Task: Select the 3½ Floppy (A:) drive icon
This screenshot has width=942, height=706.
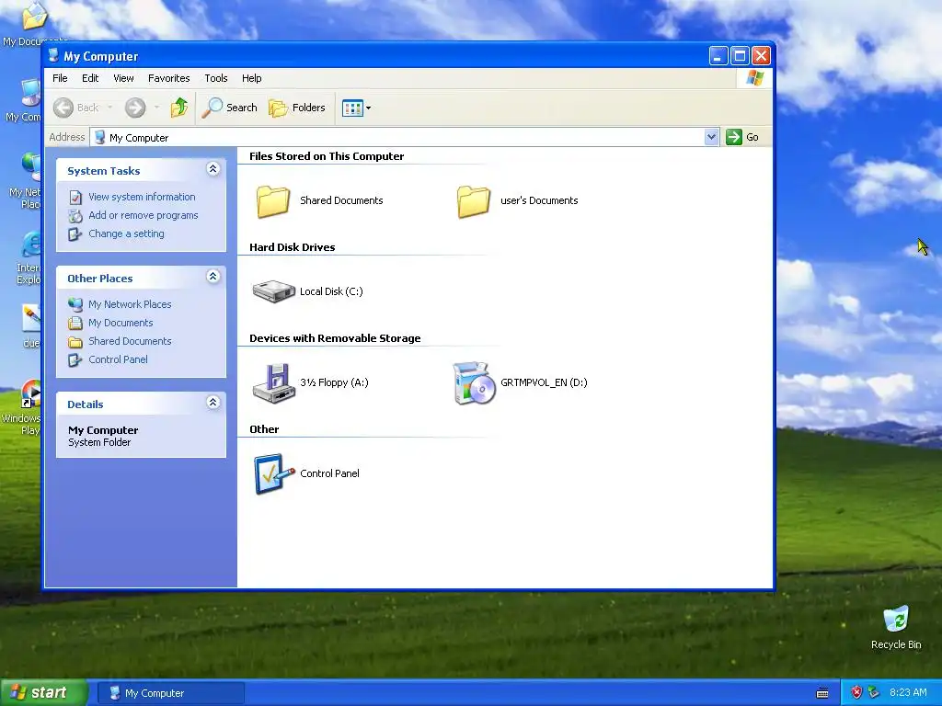Action: (x=273, y=382)
